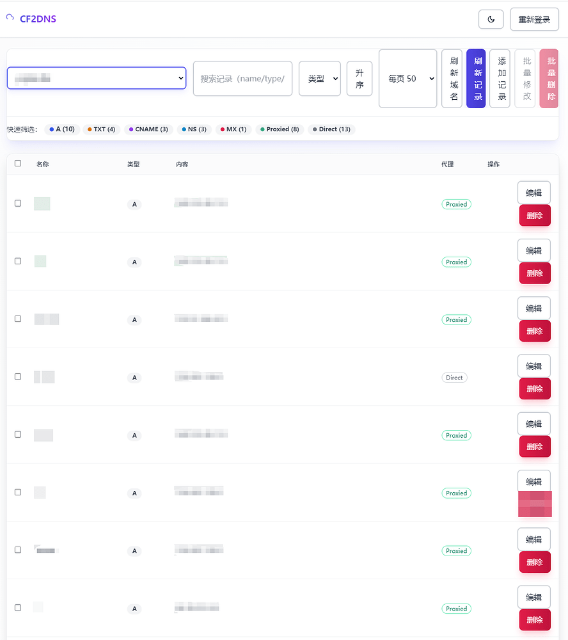568x640 pixels.
Task: Click the blue 刷新记录 button
Action: click(476, 78)
